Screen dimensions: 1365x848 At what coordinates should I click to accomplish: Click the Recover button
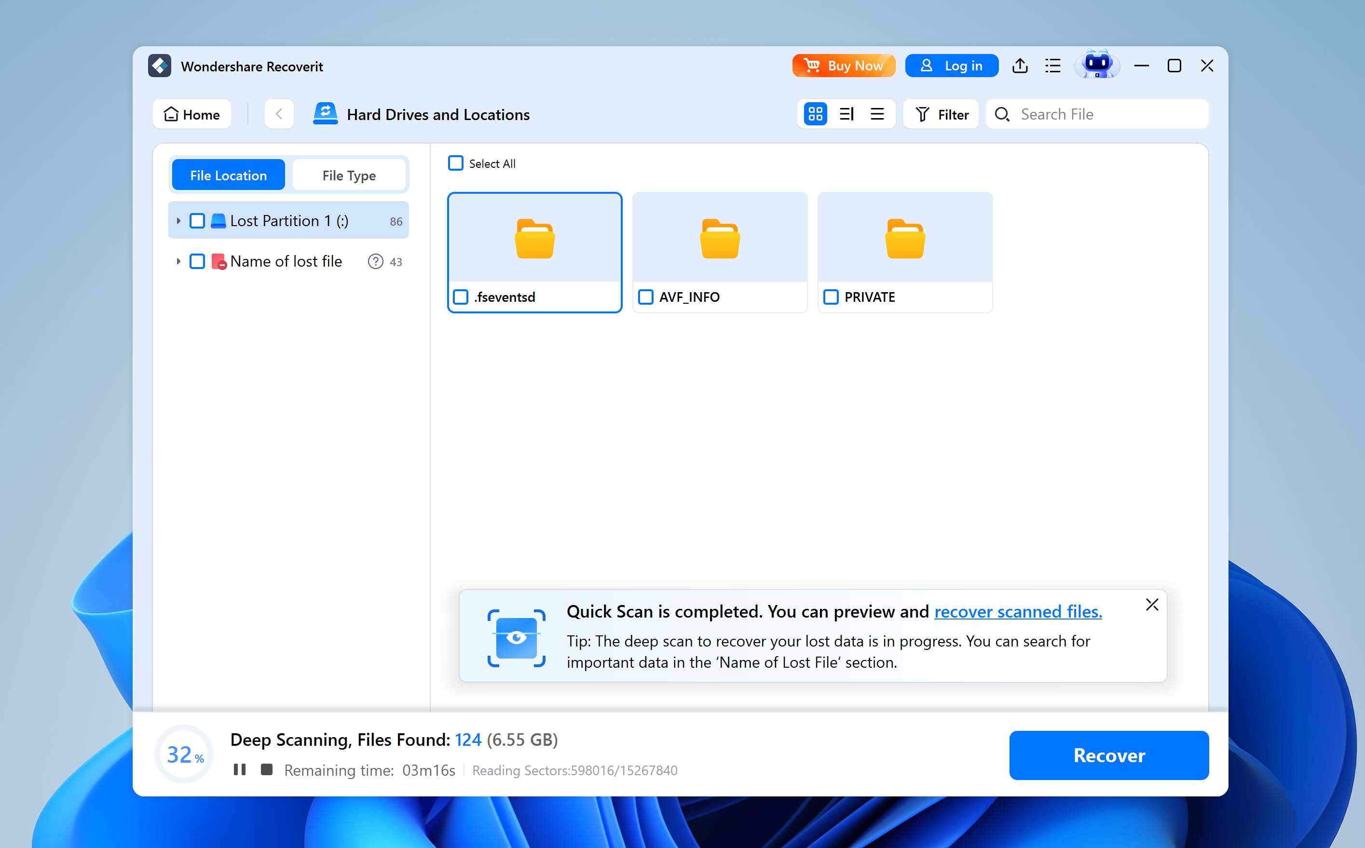coord(1109,755)
